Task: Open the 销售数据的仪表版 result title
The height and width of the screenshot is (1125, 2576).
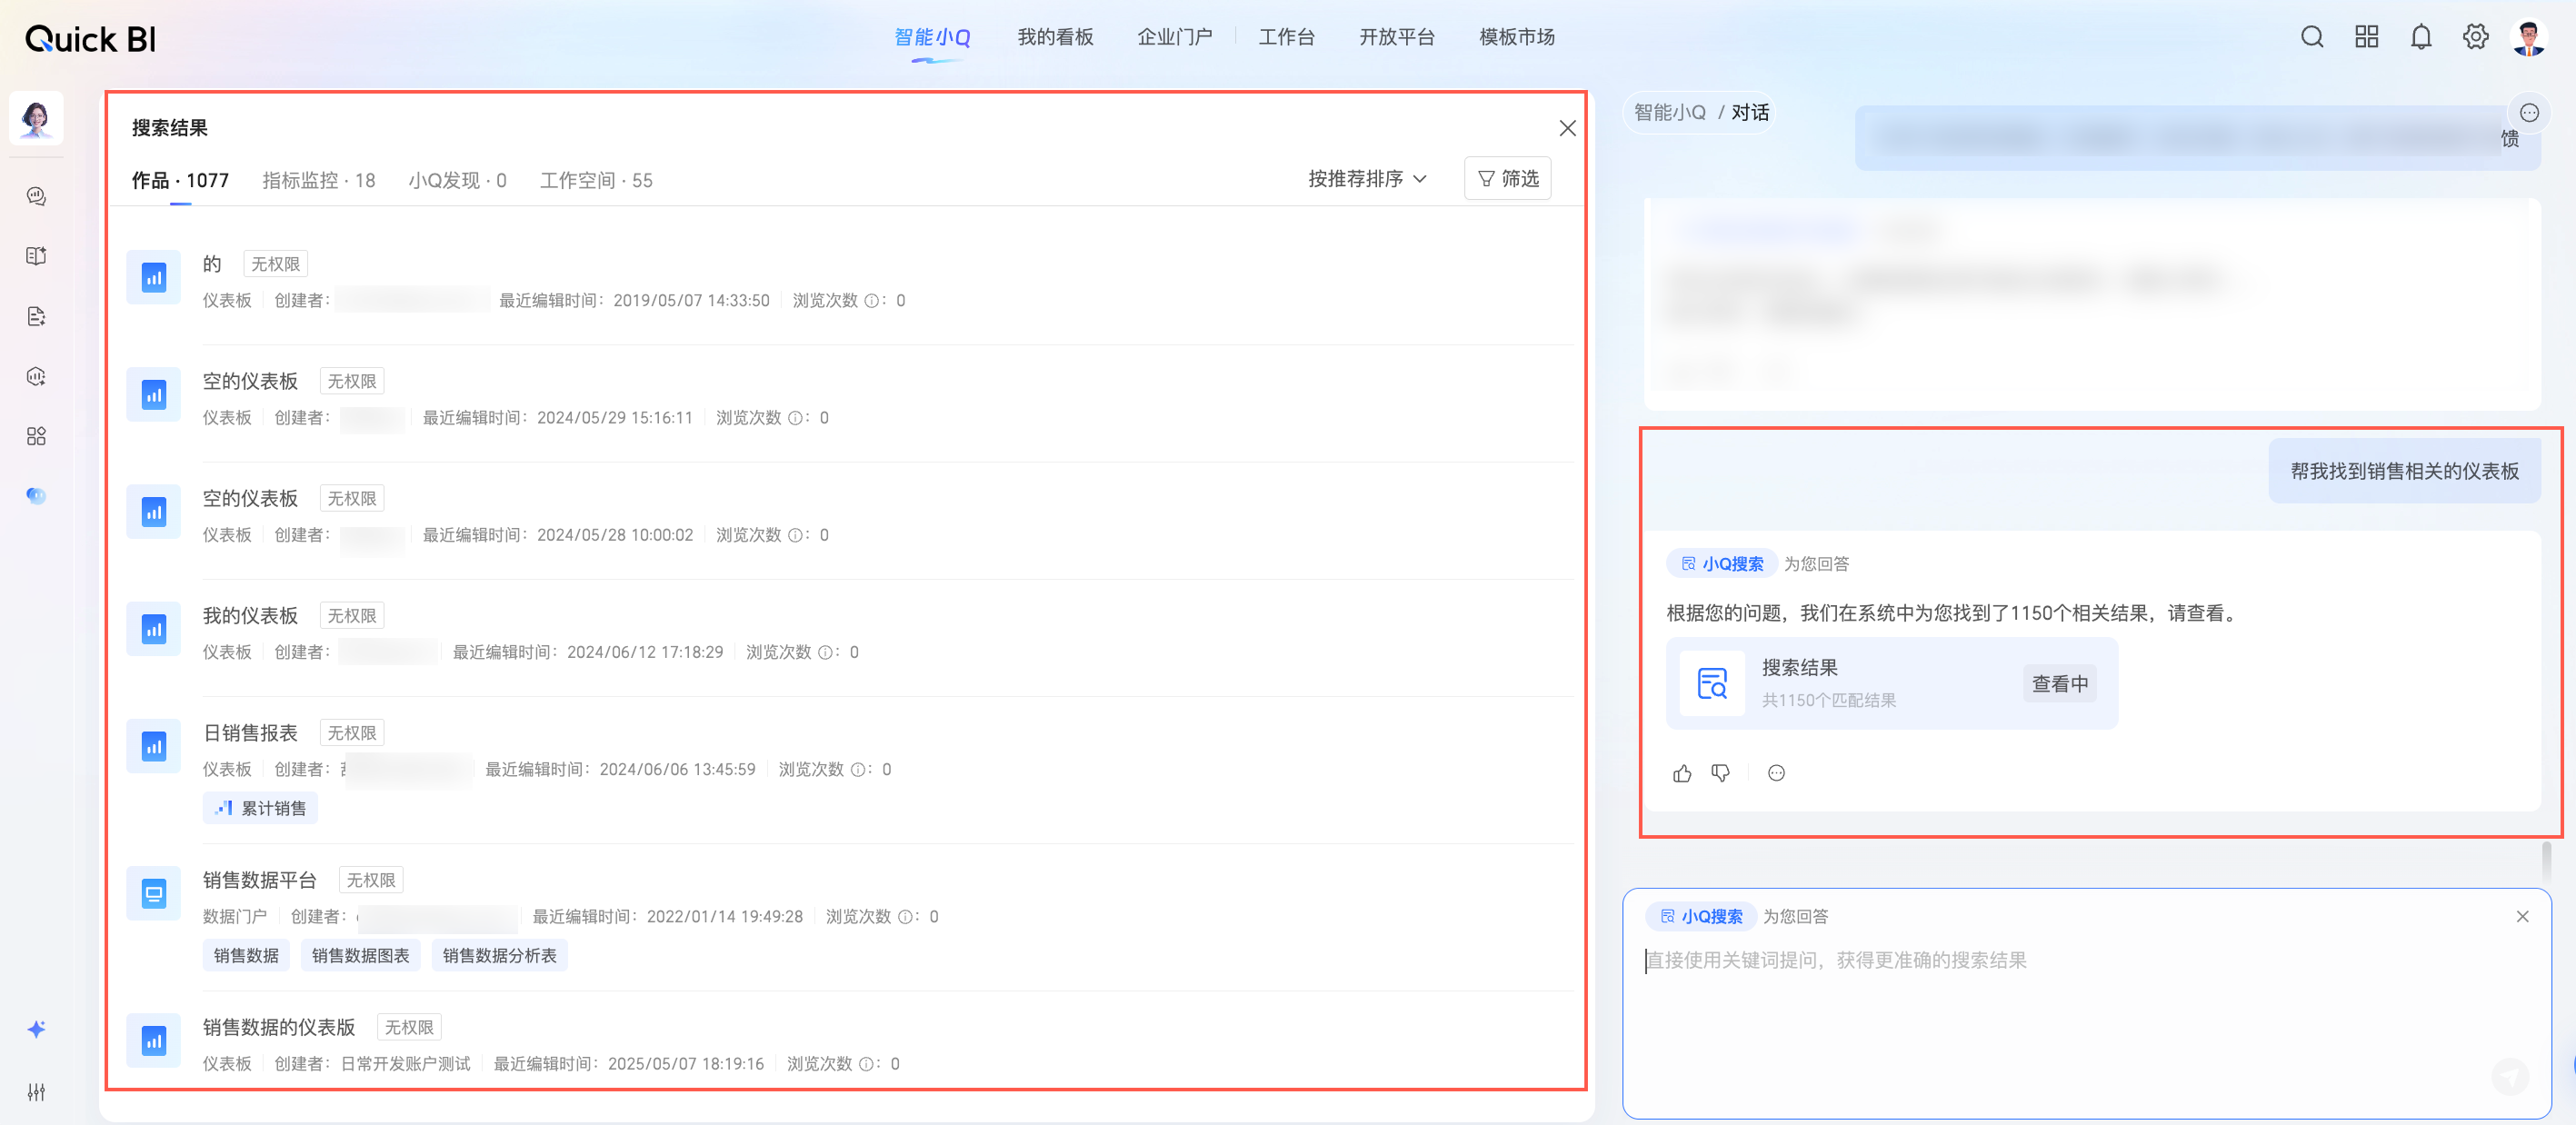Action: (x=278, y=1027)
